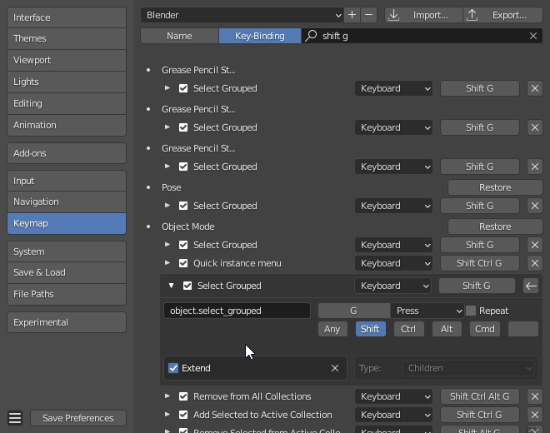550x433 pixels.
Task: Click the plus icon to add keymap preset
Action: [352, 15]
